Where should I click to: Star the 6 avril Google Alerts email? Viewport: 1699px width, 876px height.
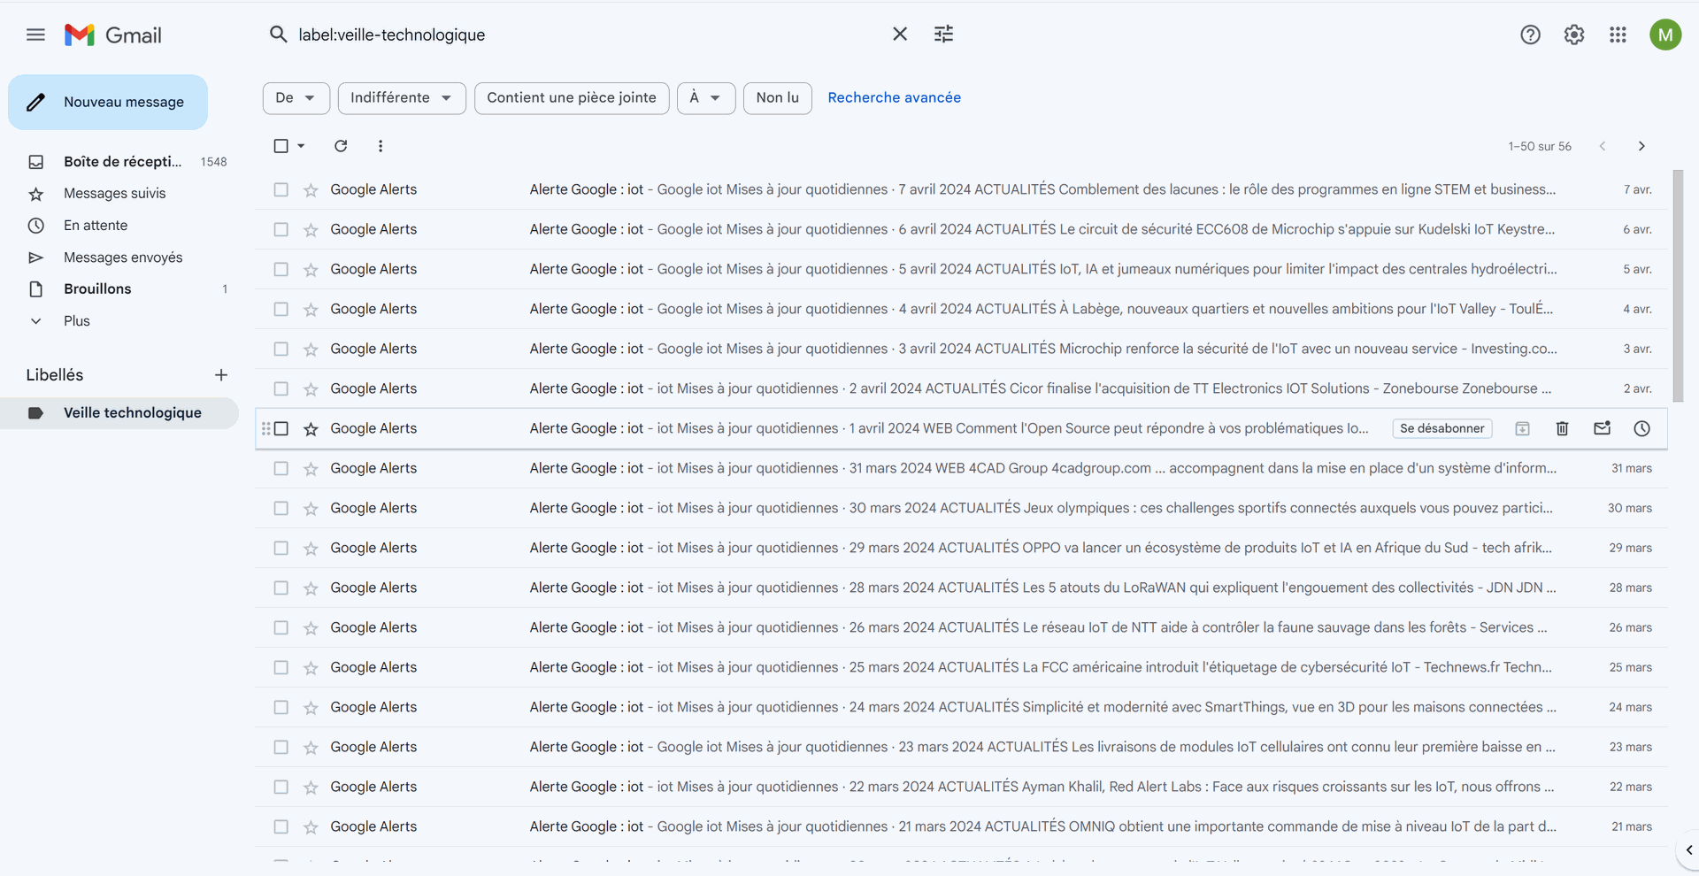click(x=311, y=230)
